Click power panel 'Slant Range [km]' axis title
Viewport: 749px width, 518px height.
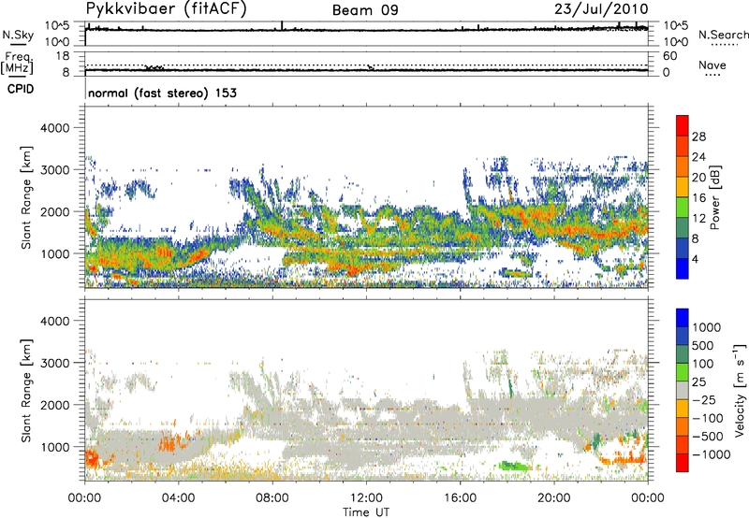click(26, 197)
